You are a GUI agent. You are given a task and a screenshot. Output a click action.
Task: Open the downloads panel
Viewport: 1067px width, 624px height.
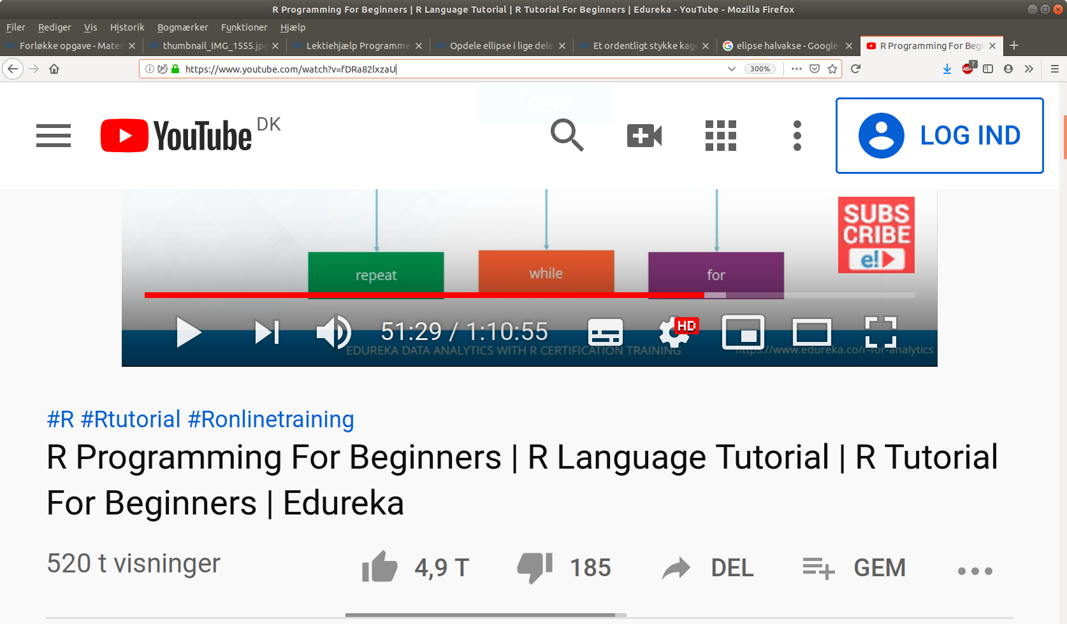coord(947,69)
